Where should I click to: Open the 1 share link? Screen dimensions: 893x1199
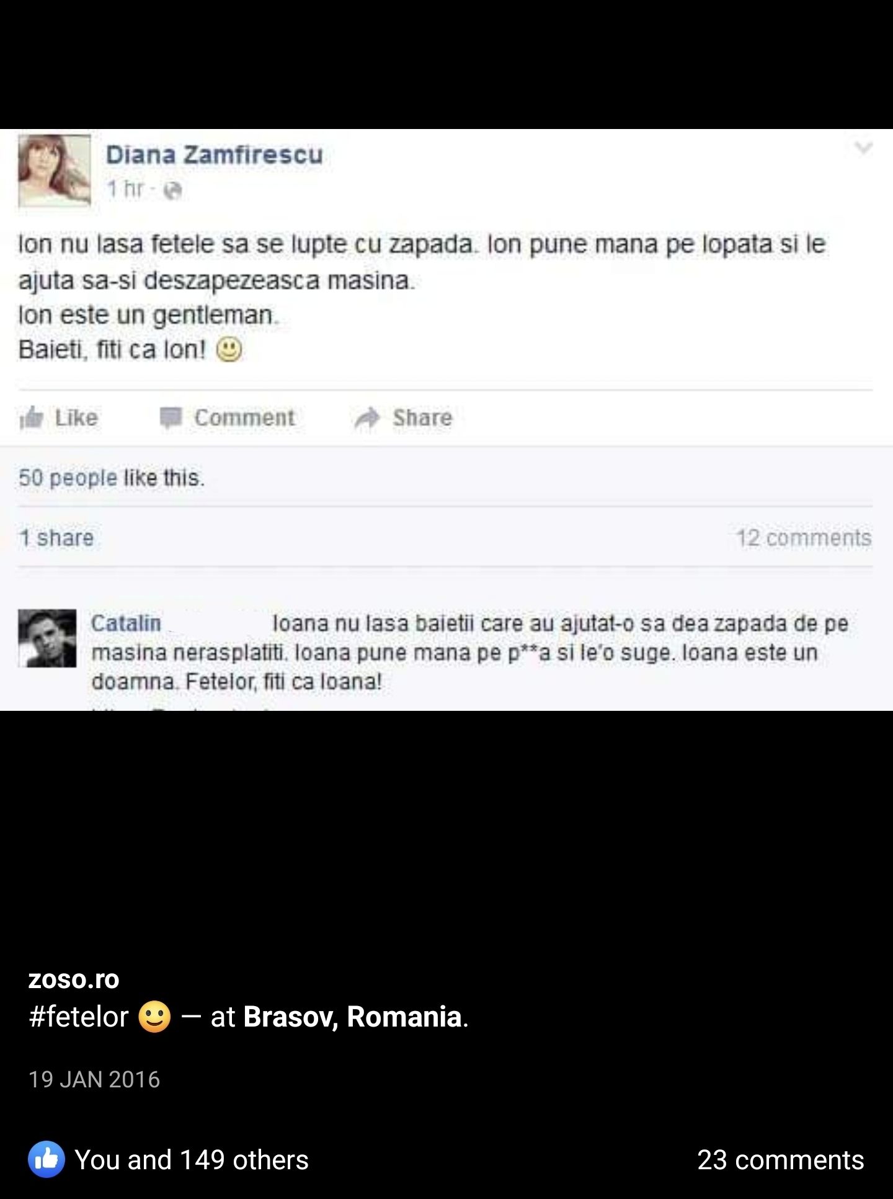tap(56, 538)
